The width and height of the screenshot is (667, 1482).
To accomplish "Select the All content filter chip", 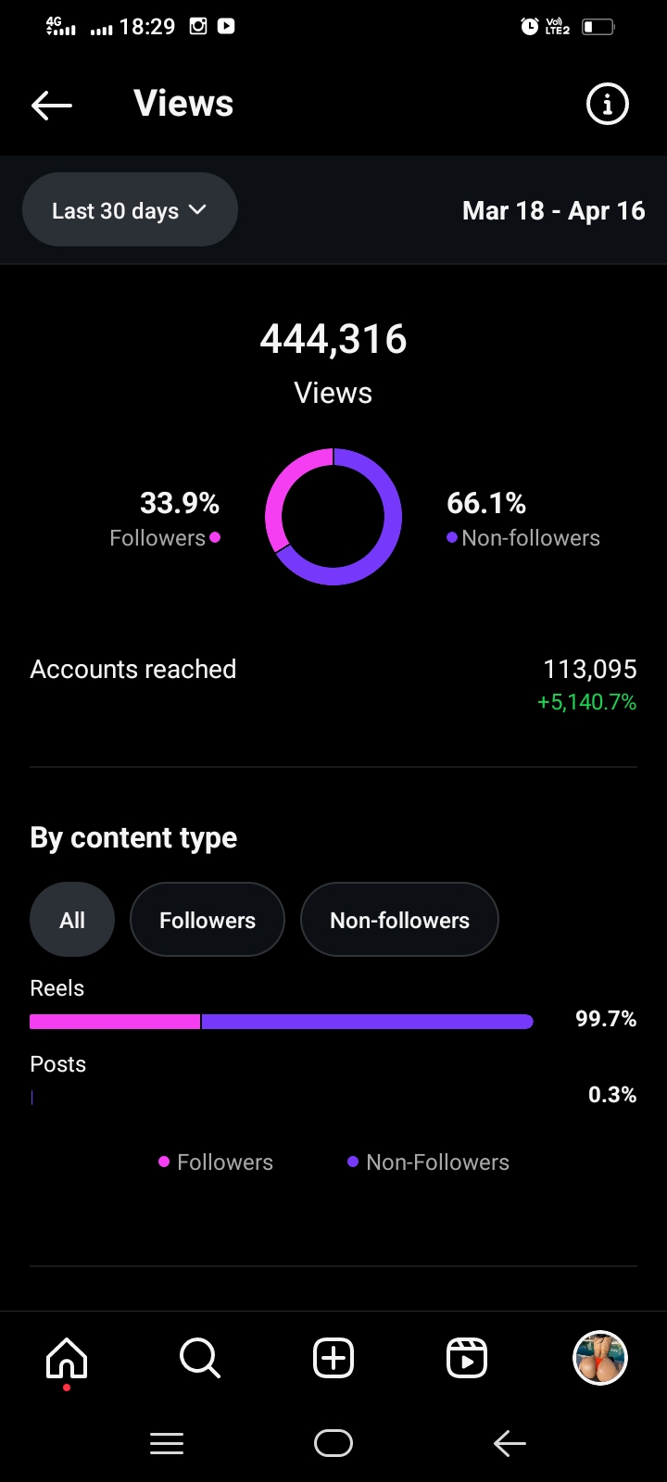I will pos(72,920).
